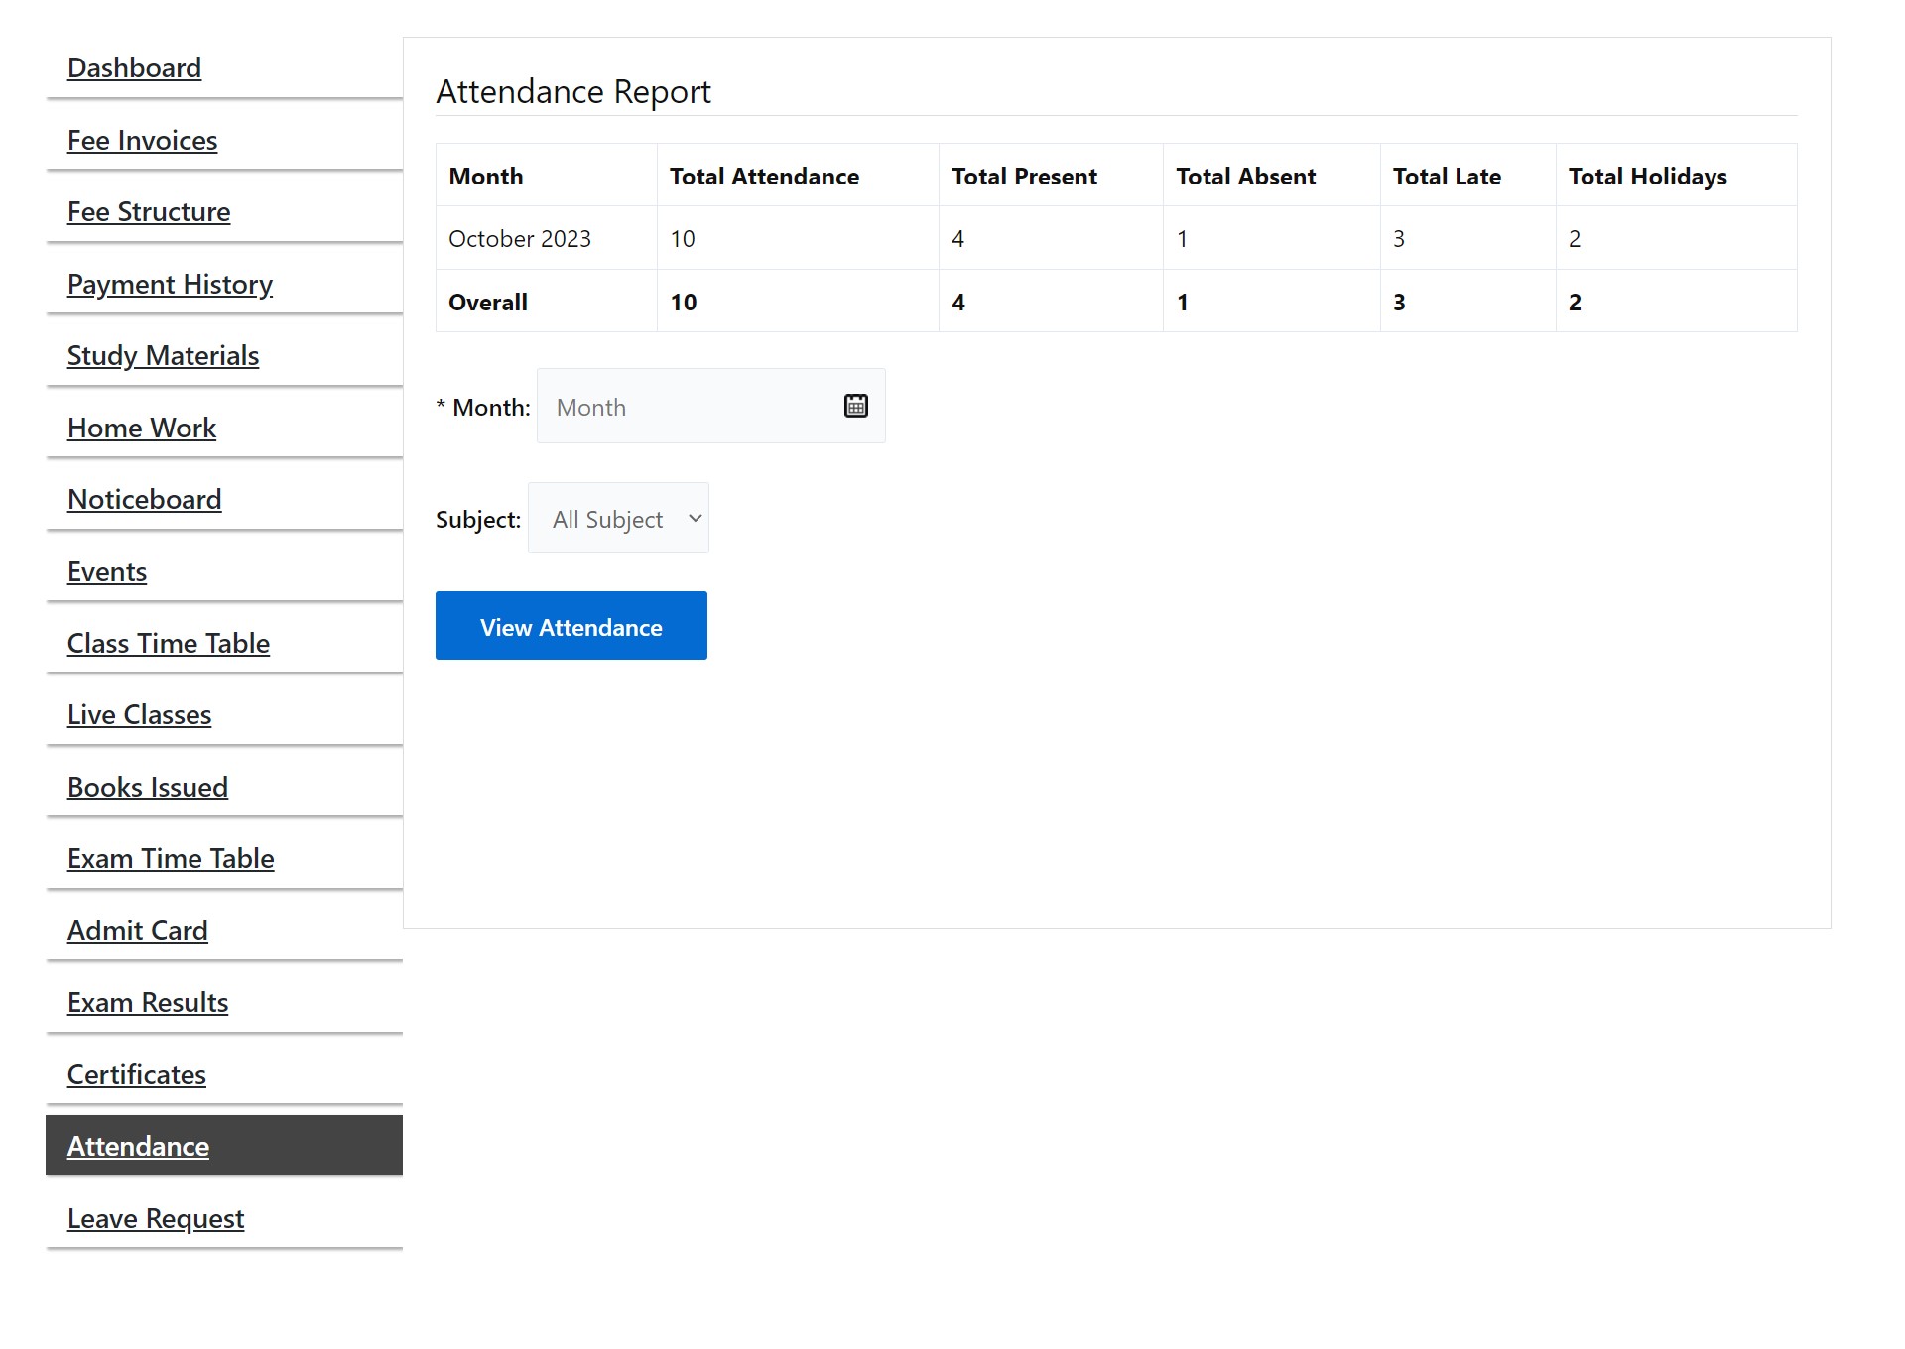
Task: Open Study Materials sidebar link
Action: 162,355
